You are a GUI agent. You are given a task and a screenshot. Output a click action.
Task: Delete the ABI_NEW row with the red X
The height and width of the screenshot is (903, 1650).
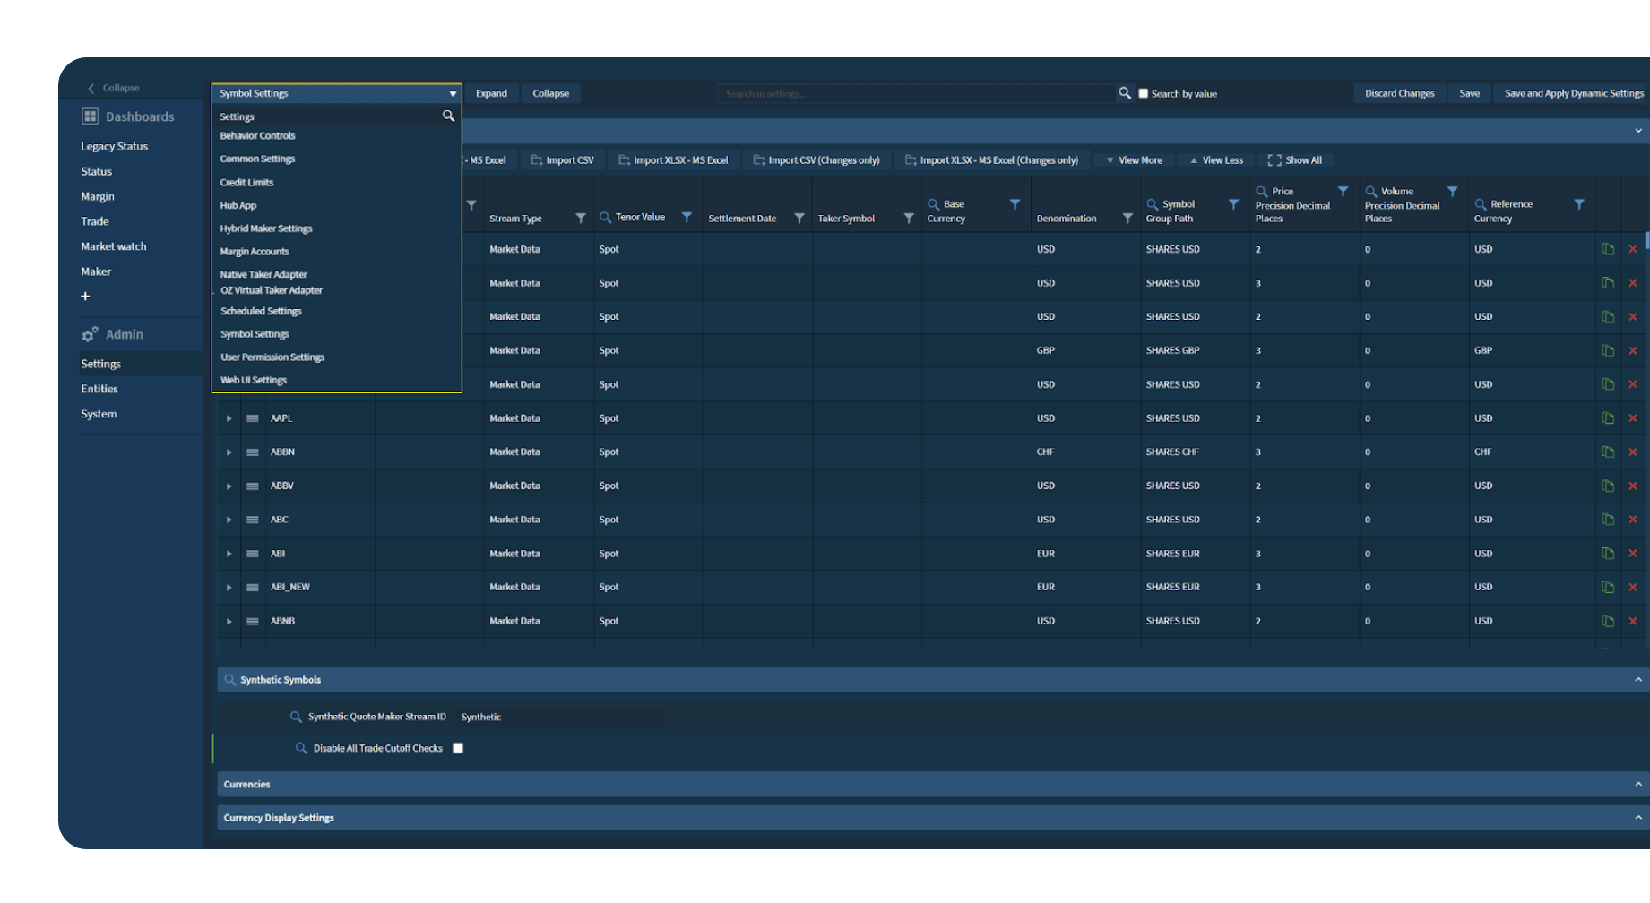click(x=1633, y=587)
